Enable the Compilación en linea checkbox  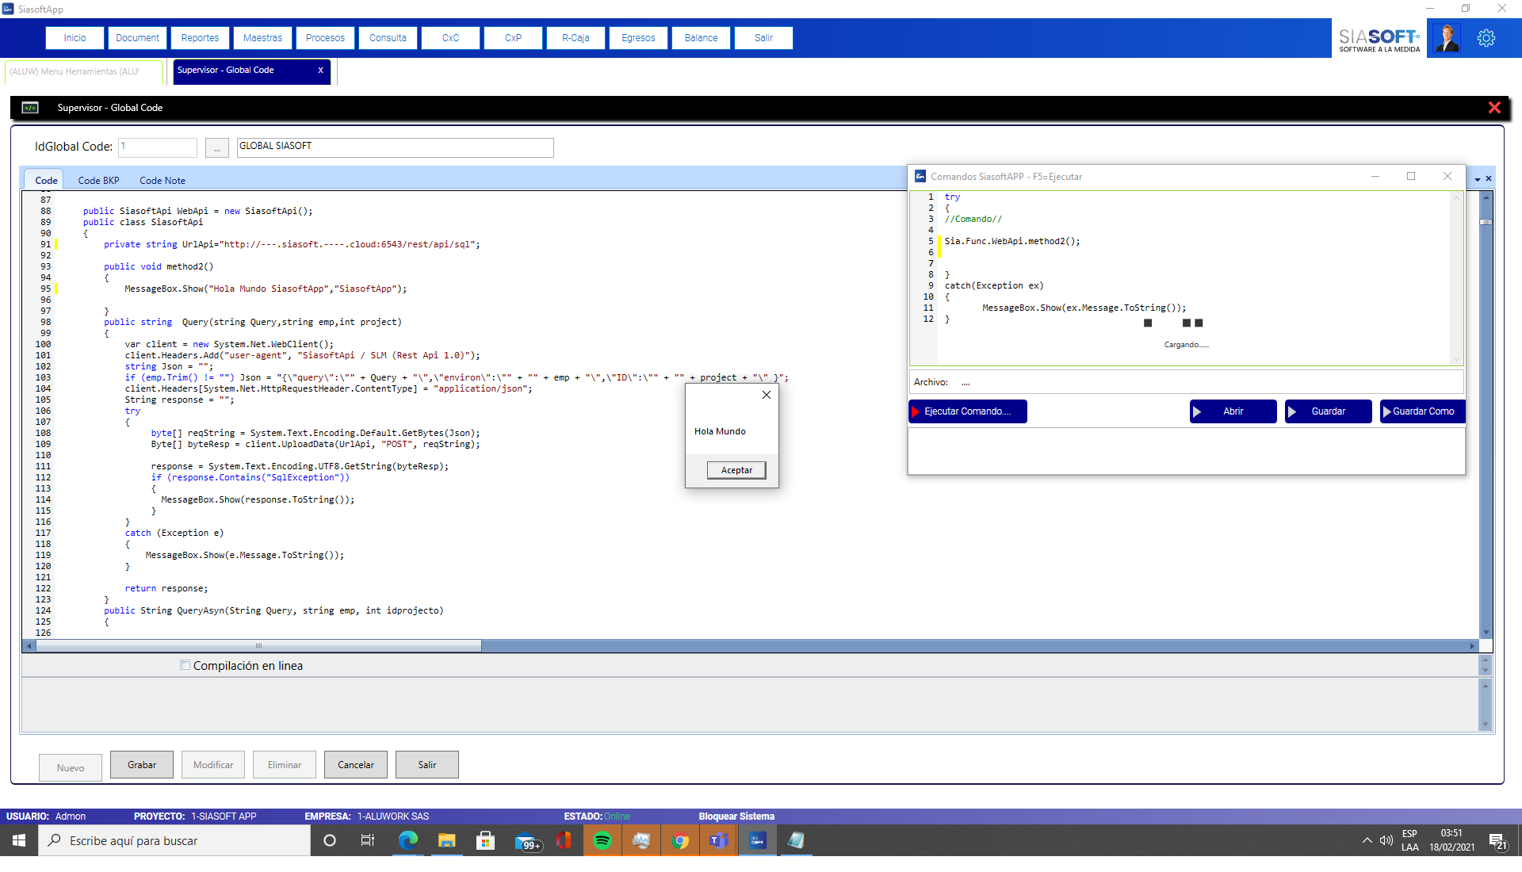click(185, 665)
